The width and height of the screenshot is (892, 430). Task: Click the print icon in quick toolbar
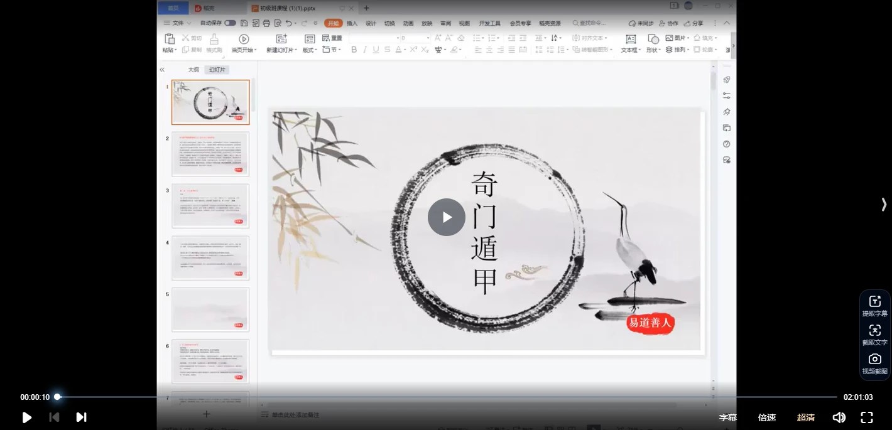[x=266, y=23]
